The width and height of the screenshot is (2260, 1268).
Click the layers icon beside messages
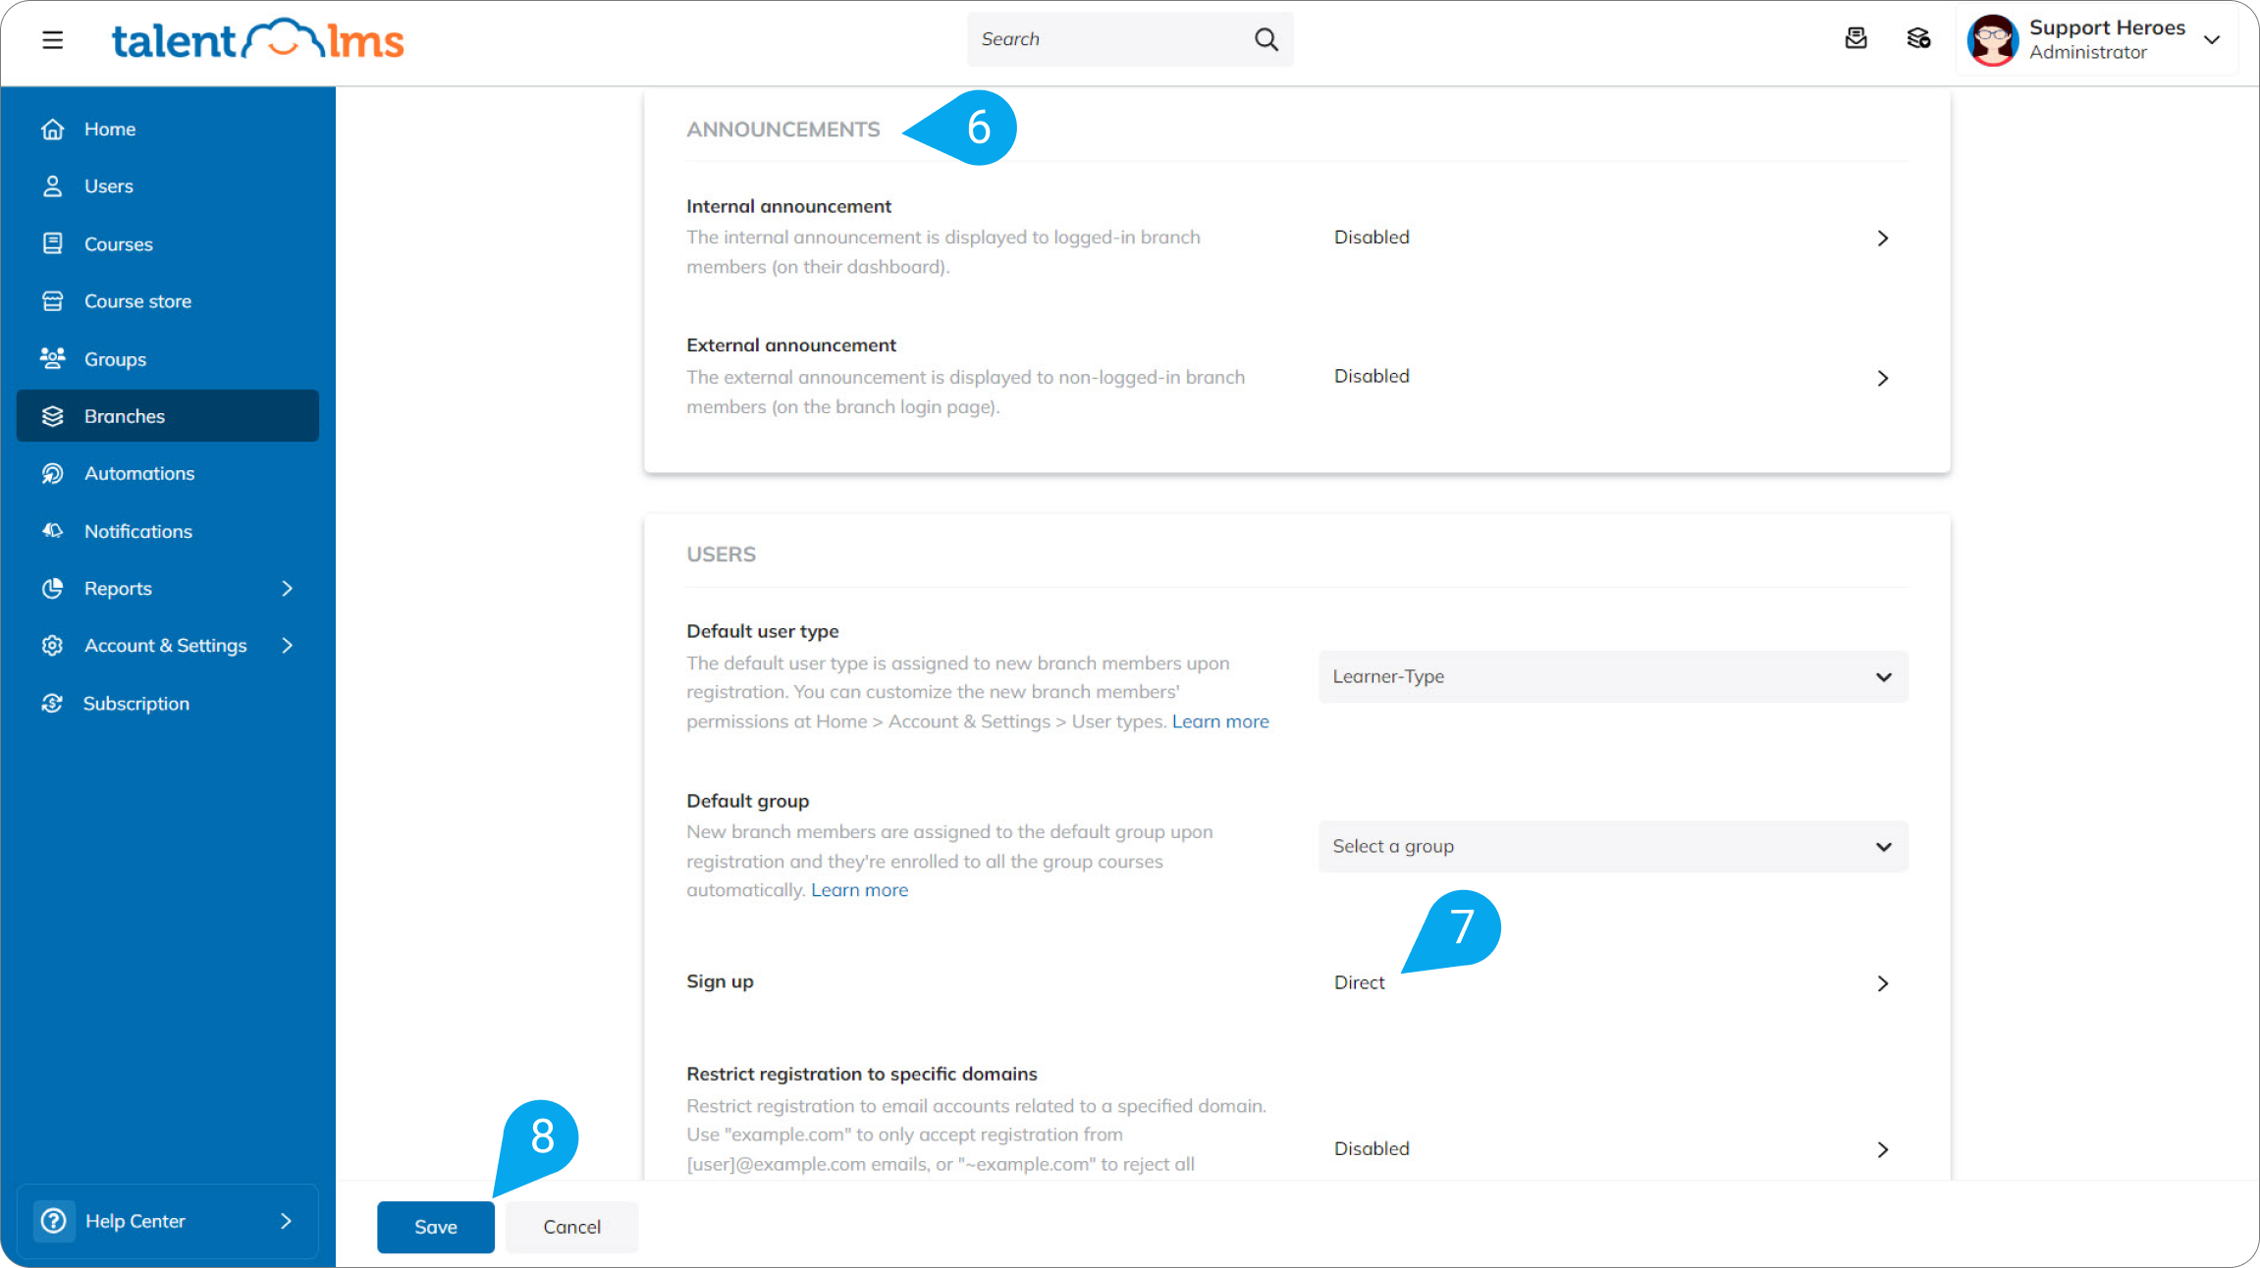point(1918,38)
